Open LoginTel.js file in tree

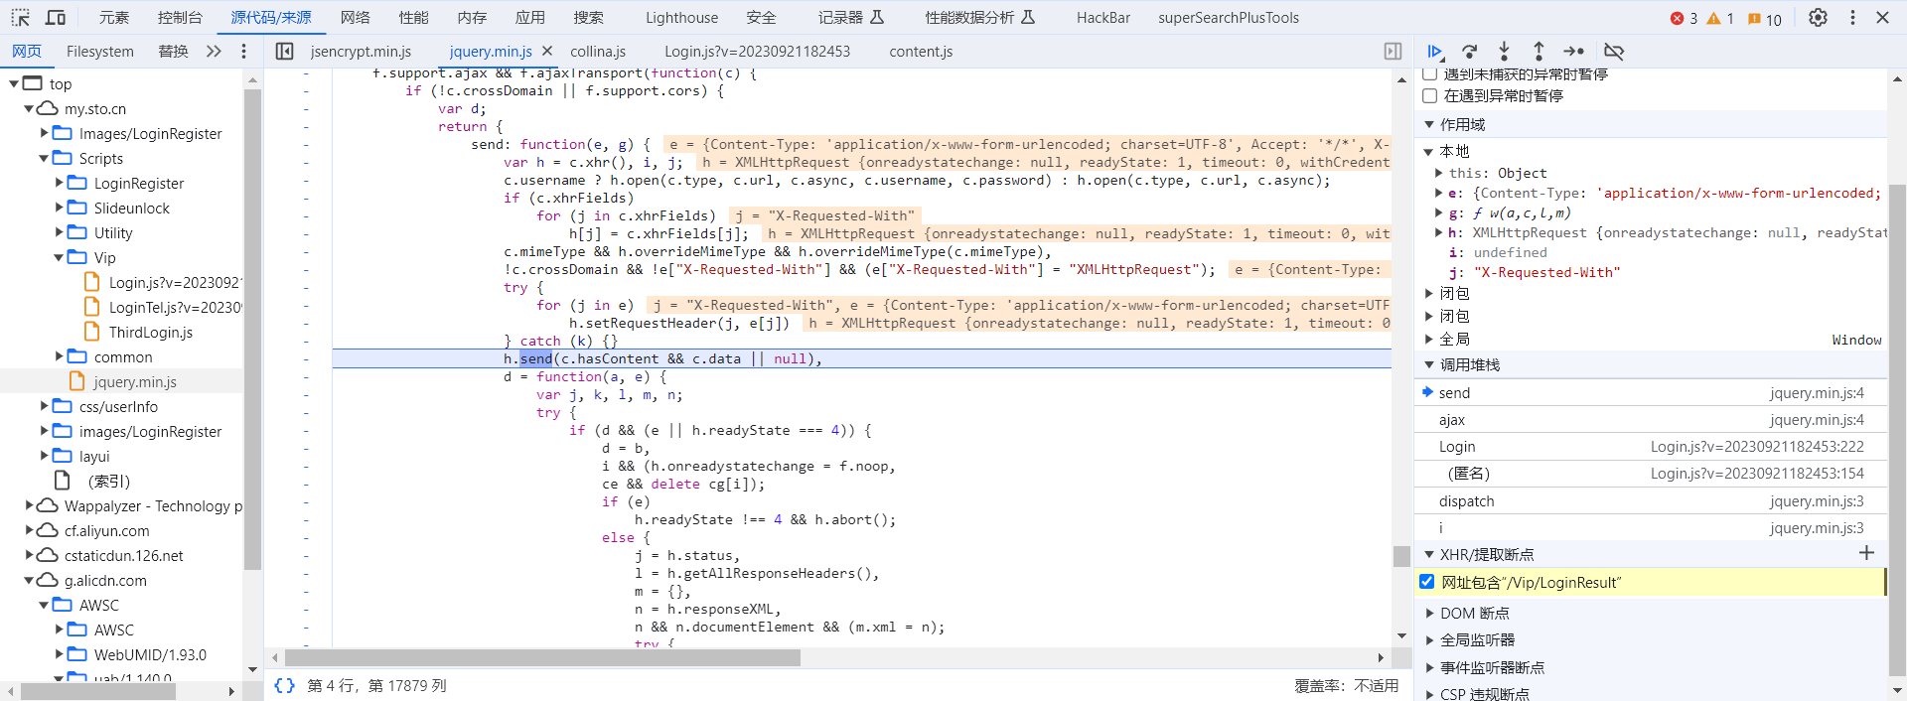[174, 307]
